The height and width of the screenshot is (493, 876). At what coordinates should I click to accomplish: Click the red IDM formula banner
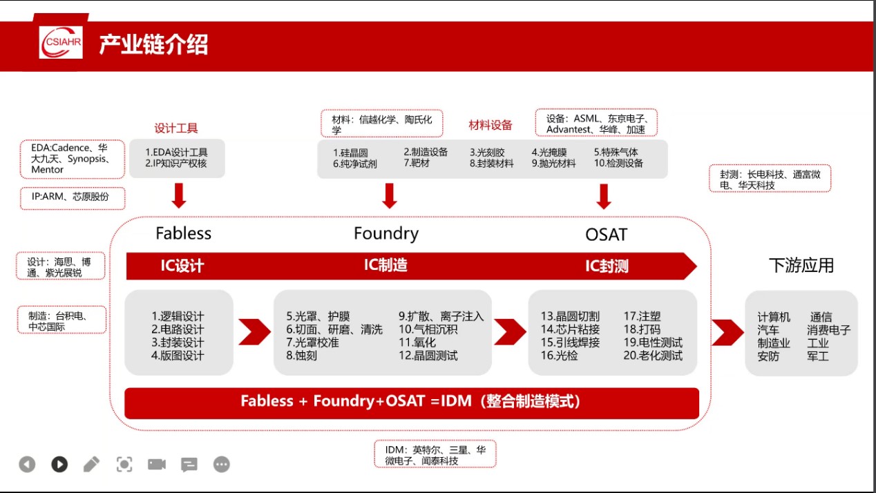(x=412, y=403)
